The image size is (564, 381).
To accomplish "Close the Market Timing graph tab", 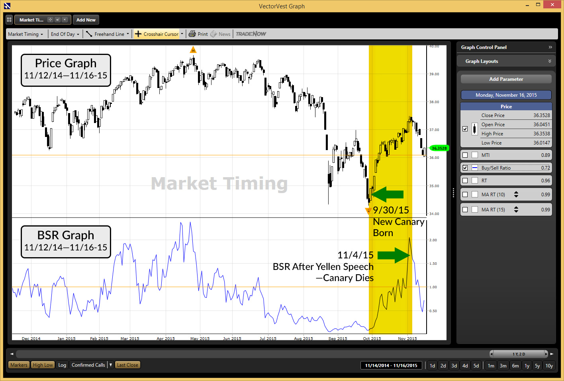I will click(x=65, y=20).
